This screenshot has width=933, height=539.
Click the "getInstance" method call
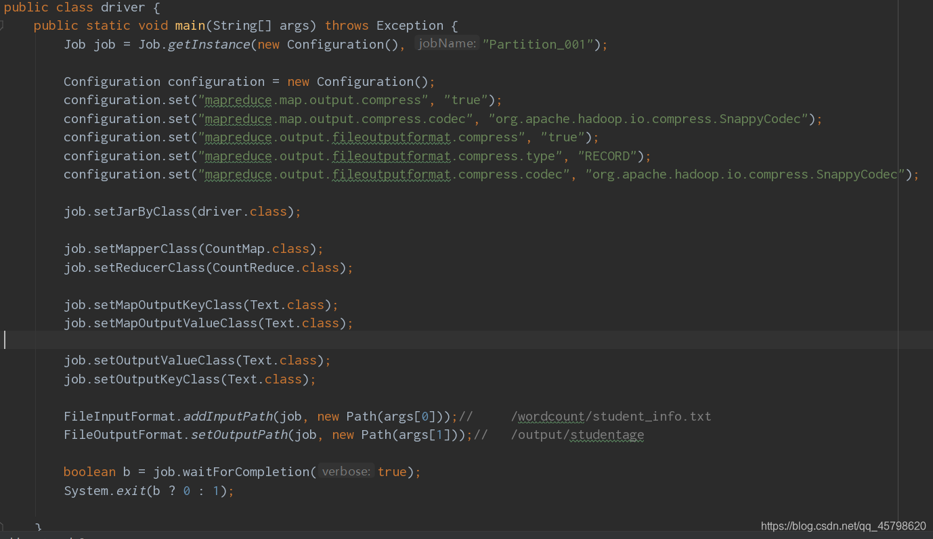coord(209,45)
